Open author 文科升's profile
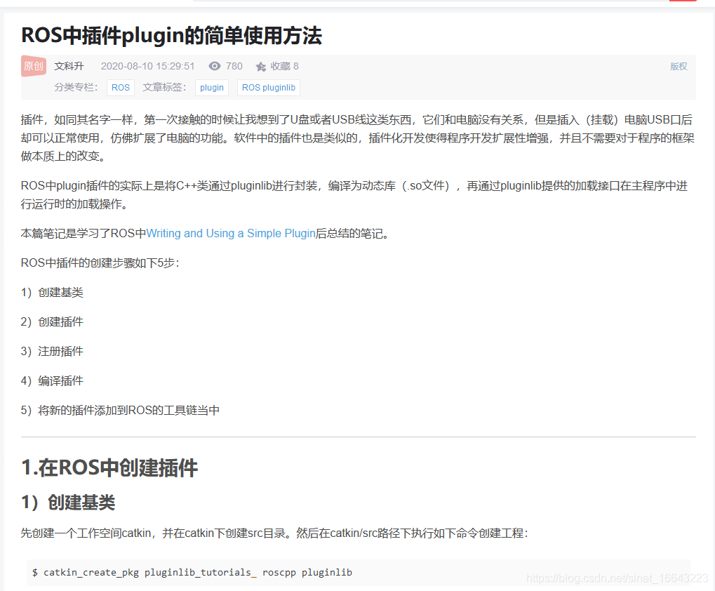Viewport: 715px width, 591px height. 69,65
